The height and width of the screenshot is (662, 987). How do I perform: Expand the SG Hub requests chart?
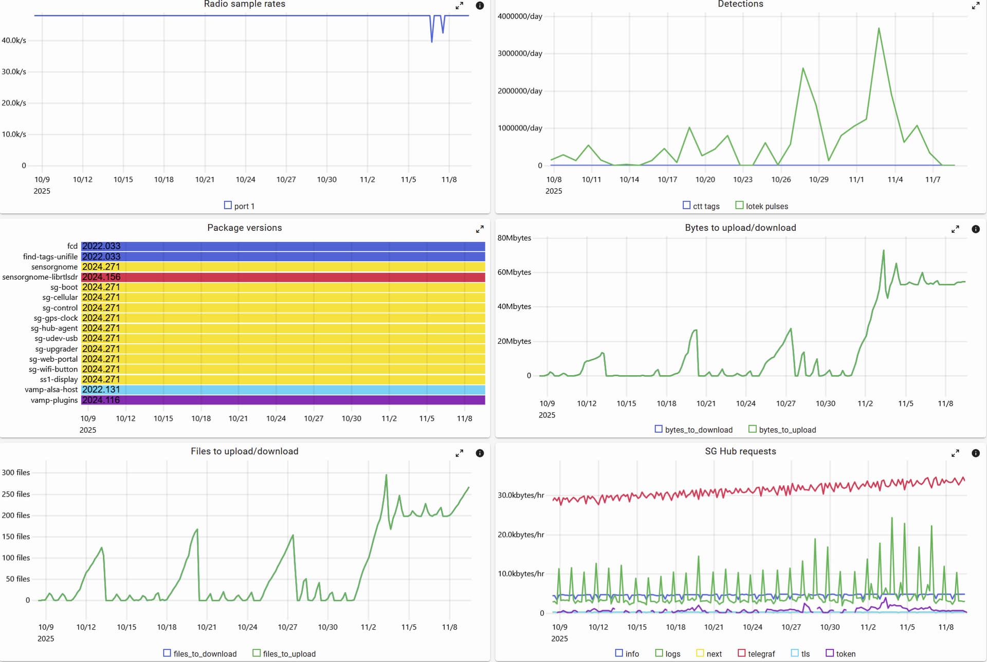[955, 453]
